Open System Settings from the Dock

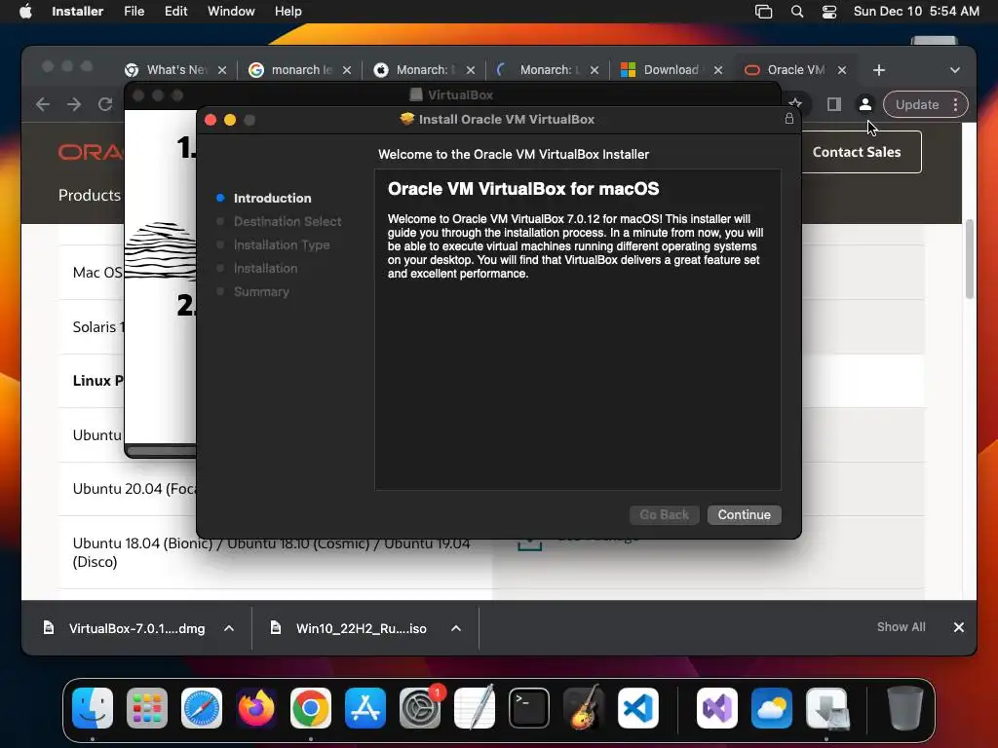pyautogui.click(x=420, y=708)
